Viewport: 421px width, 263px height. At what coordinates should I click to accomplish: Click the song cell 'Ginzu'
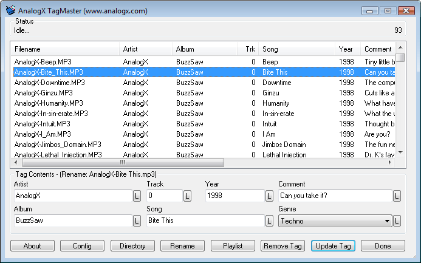[271, 93]
